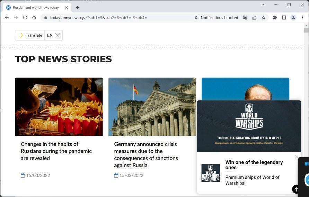Screen dimensions: 309x197
Task: Dismiss the translate bar with X
Action: click(x=58, y=35)
